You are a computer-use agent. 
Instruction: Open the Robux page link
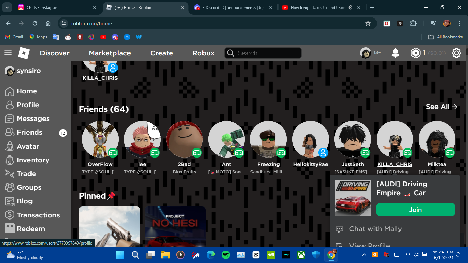tap(204, 53)
